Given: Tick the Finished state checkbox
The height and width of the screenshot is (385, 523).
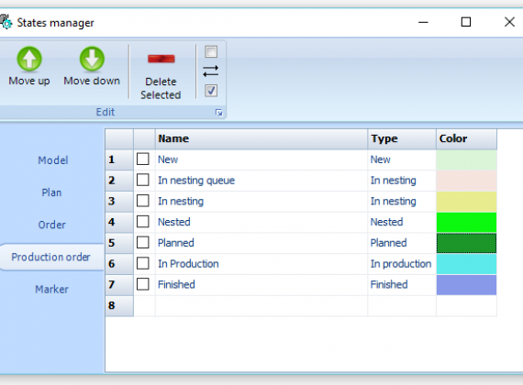Looking at the screenshot, I should [143, 284].
